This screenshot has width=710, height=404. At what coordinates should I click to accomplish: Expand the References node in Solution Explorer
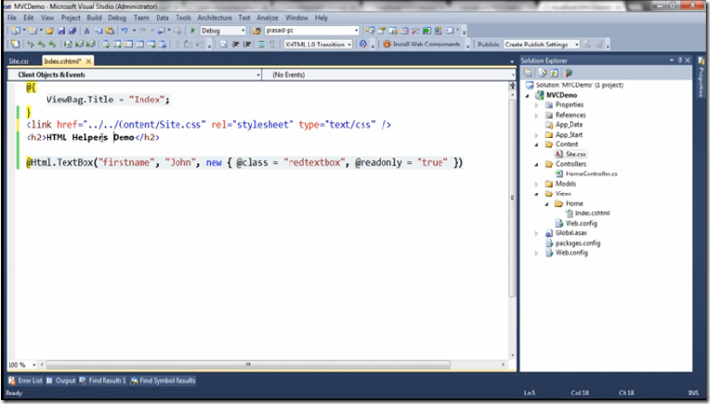tap(537, 115)
